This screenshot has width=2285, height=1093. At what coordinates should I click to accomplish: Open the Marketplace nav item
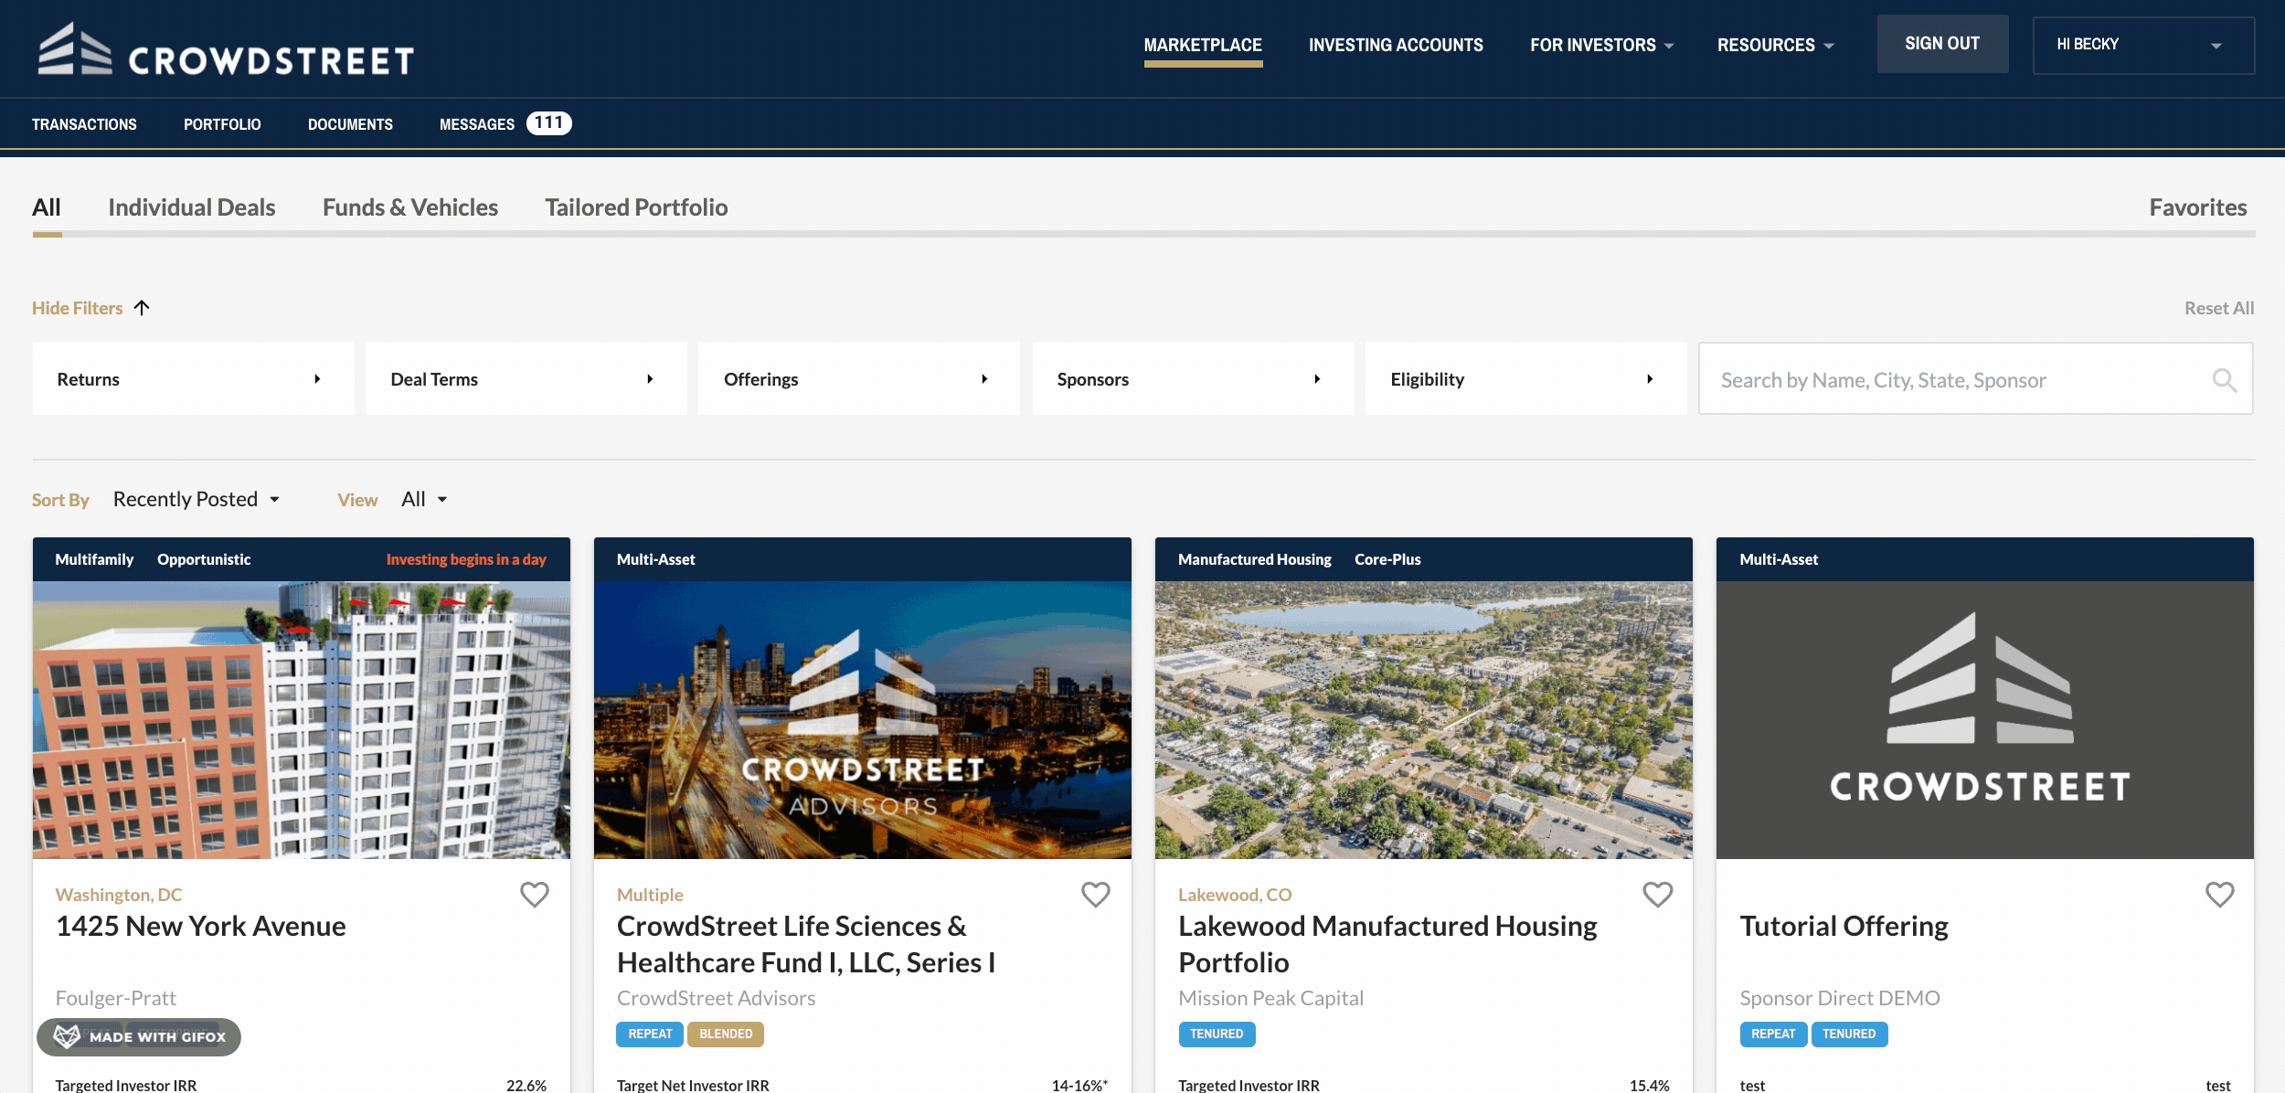[1203, 45]
